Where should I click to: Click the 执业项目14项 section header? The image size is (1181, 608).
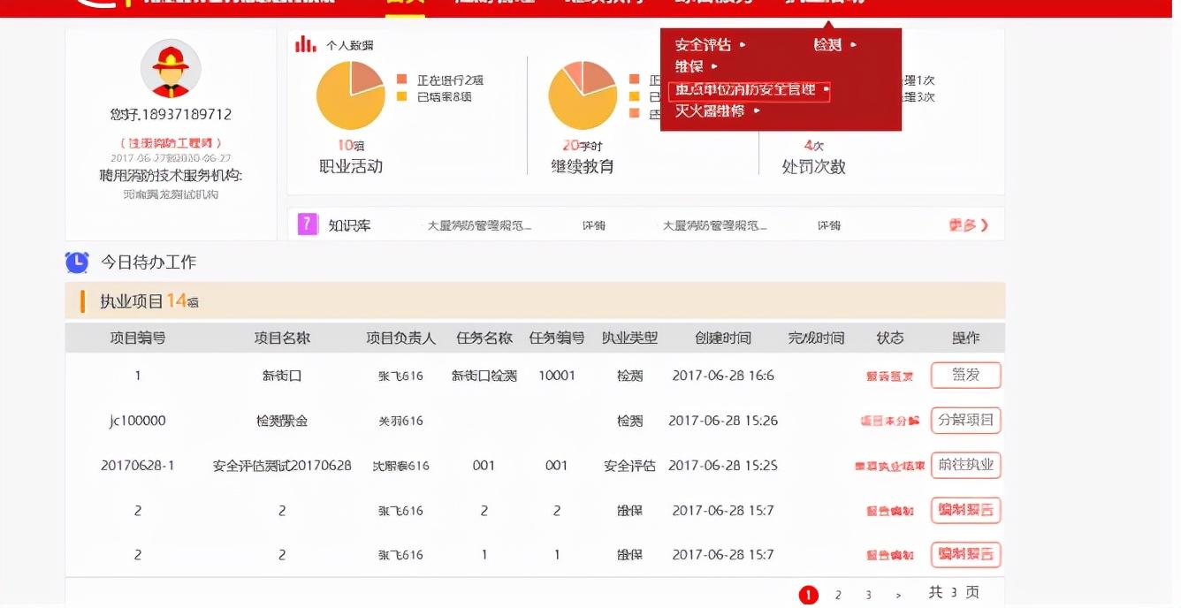535,301
